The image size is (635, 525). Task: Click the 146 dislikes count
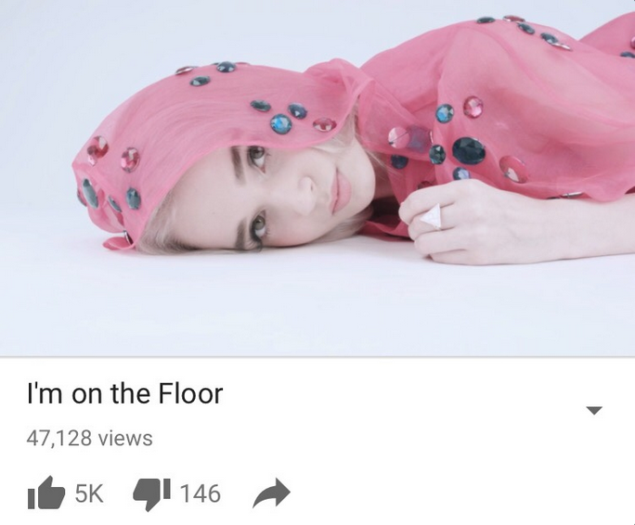pyautogui.click(x=200, y=493)
